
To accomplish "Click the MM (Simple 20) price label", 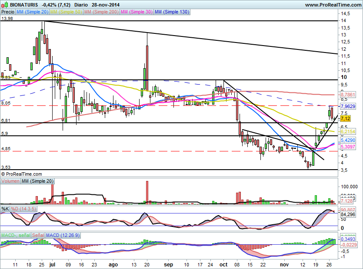I will [33, 12].
